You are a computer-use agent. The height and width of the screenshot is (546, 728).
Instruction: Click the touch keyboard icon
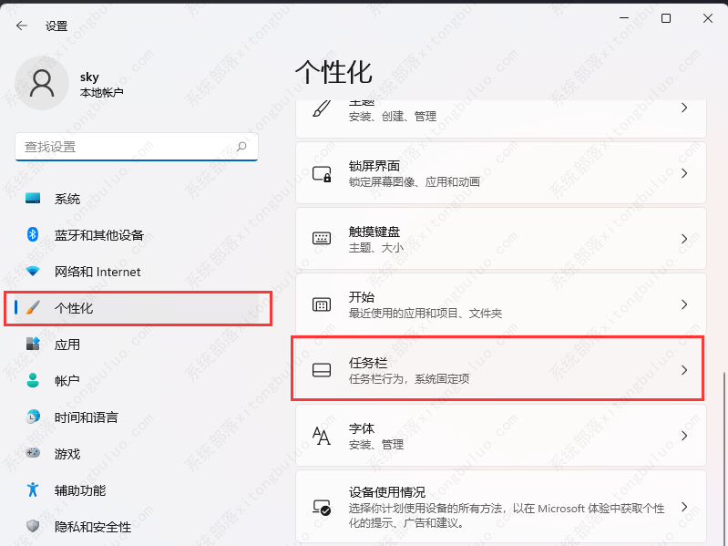point(322,239)
